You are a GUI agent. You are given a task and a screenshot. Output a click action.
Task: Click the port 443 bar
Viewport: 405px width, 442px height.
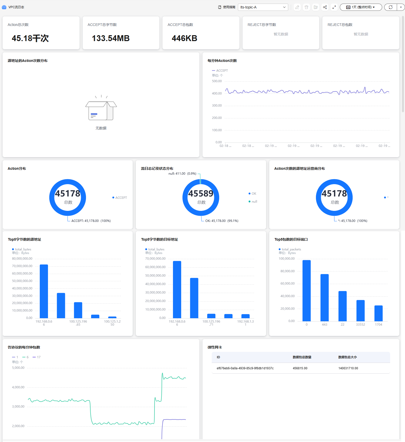pyautogui.click(x=324, y=298)
